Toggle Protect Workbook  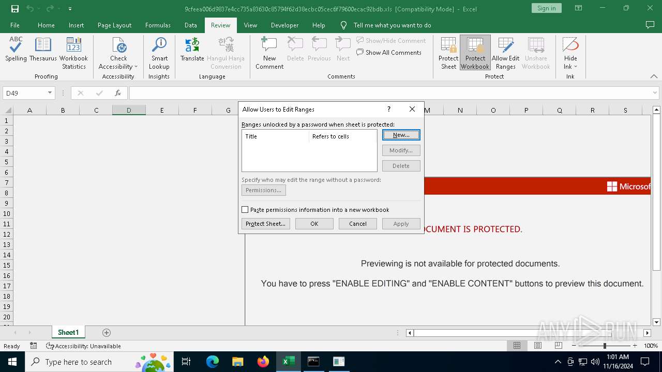475,53
